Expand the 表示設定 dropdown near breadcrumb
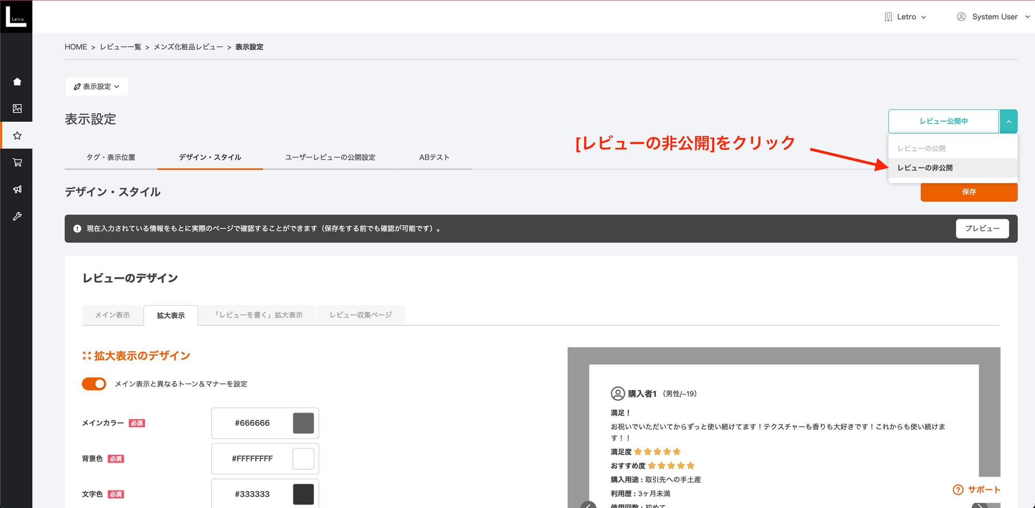This screenshot has width=1035, height=508. (97, 86)
